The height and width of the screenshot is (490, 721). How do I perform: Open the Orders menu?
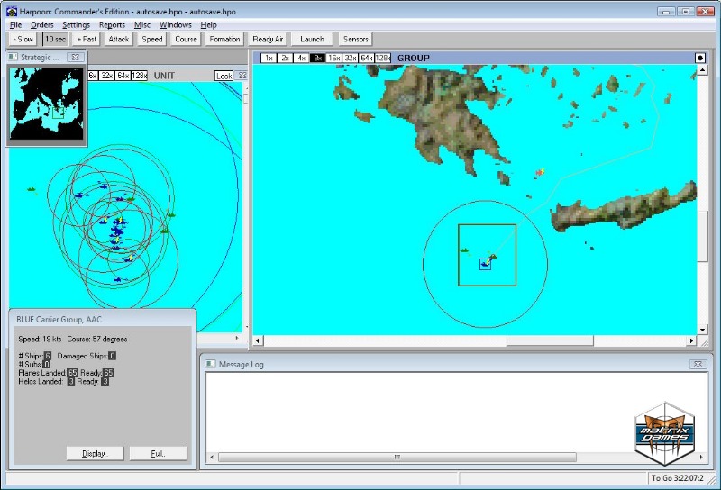pyautogui.click(x=42, y=25)
